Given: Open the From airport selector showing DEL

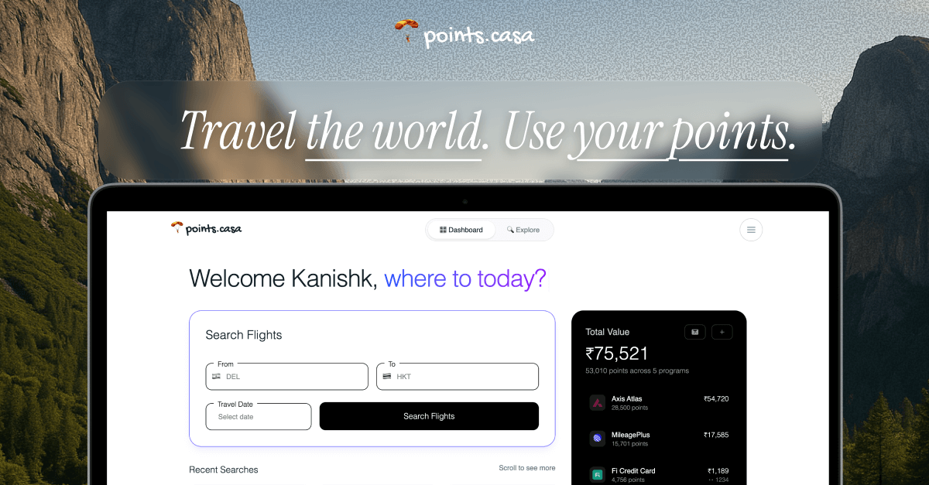Looking at the screenshot, I should 286,377.
